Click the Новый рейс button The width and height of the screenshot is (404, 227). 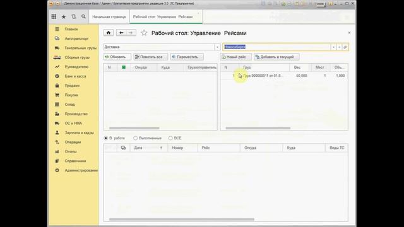[235, 57]
